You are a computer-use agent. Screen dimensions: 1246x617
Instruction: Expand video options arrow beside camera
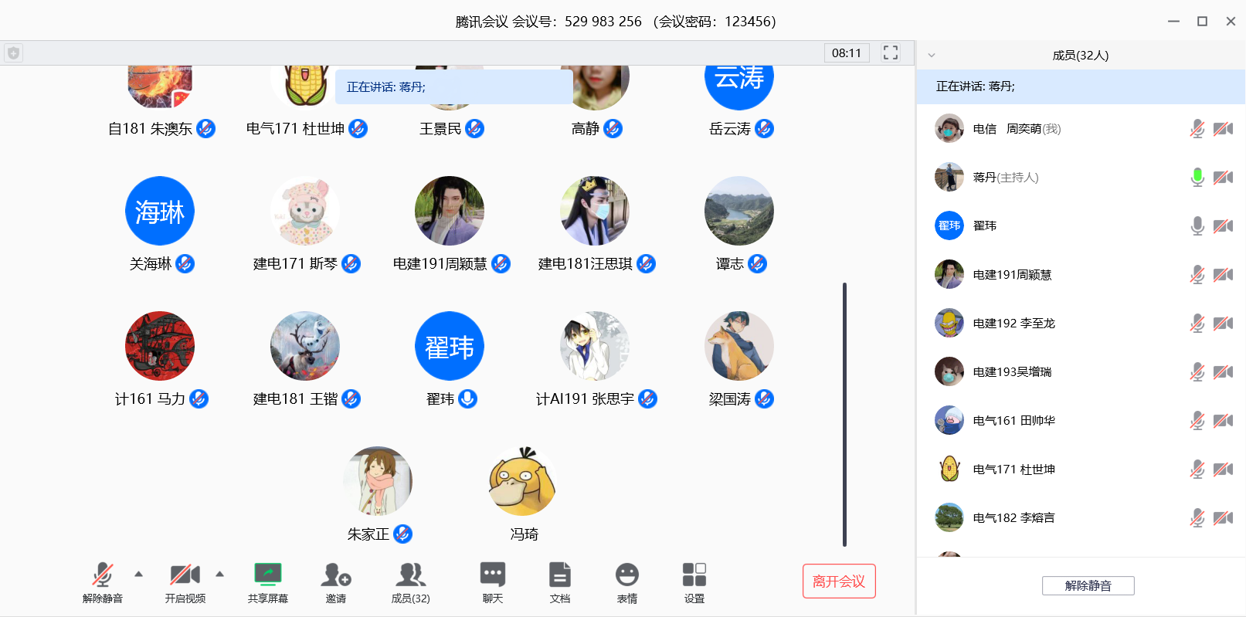click(x=220, y=574)
